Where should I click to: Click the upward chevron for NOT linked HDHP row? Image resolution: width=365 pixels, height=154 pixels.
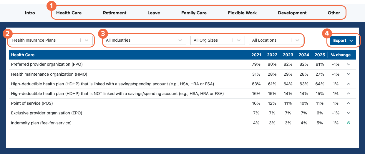click(x=349, y=94)
